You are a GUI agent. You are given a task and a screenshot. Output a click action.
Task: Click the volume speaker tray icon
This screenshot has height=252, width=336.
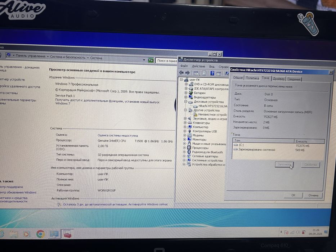(x=298, y=232)
